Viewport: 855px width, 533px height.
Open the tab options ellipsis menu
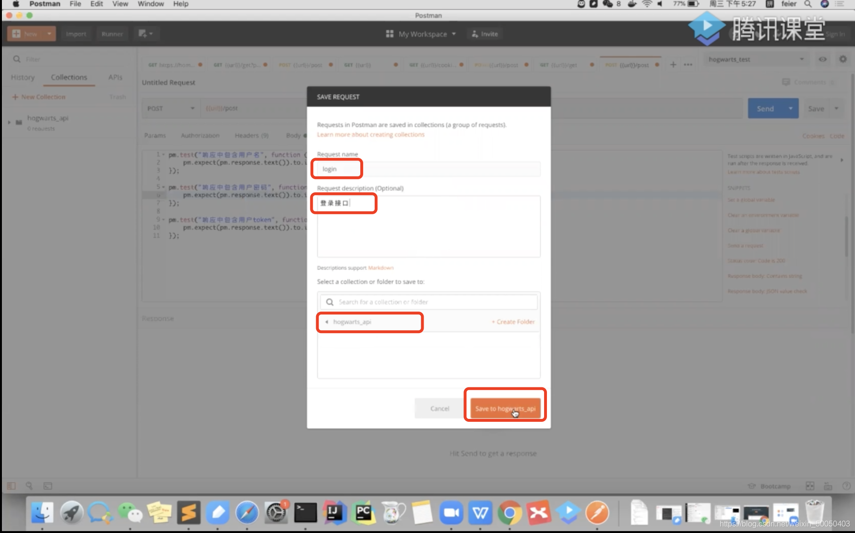[x=688, y=65]
